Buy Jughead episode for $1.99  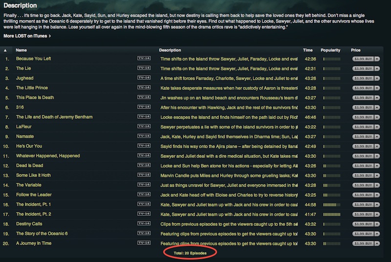[x=363, y=78]
